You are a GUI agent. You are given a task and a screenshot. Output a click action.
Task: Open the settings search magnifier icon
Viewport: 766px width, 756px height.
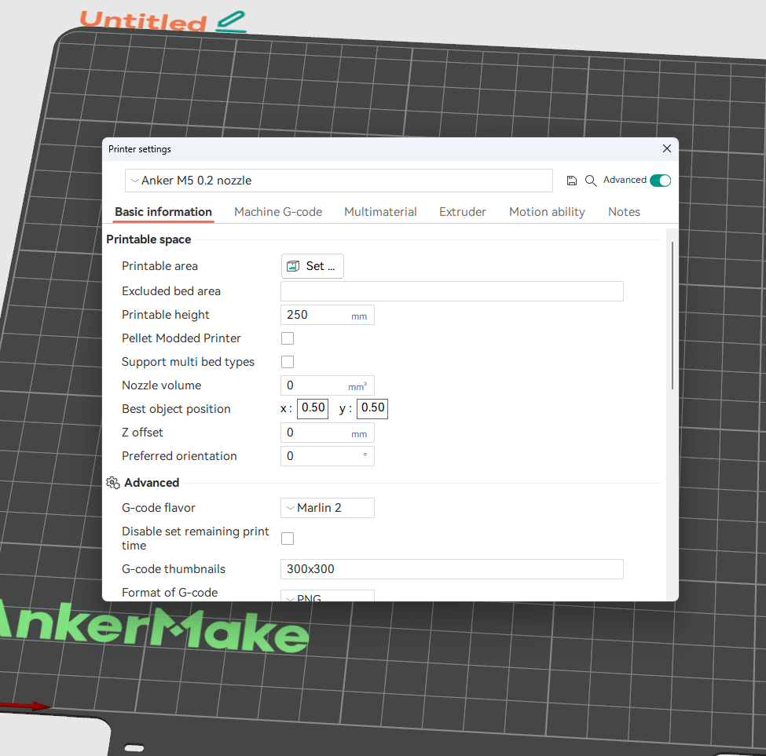tap(591, 181)
